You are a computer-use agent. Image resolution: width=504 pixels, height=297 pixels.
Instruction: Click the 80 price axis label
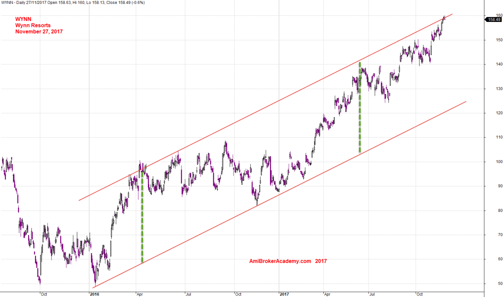[500, 210]
